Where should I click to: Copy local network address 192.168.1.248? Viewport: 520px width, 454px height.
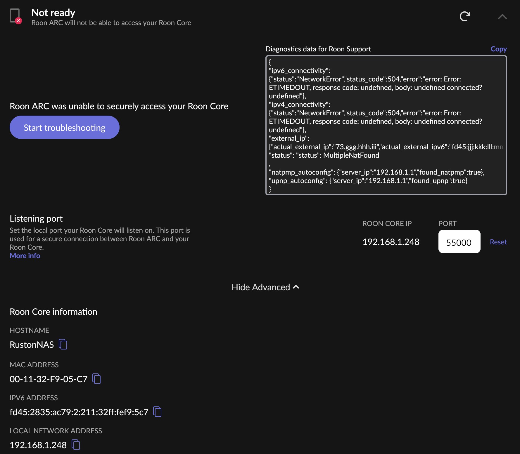click(76, 445)
